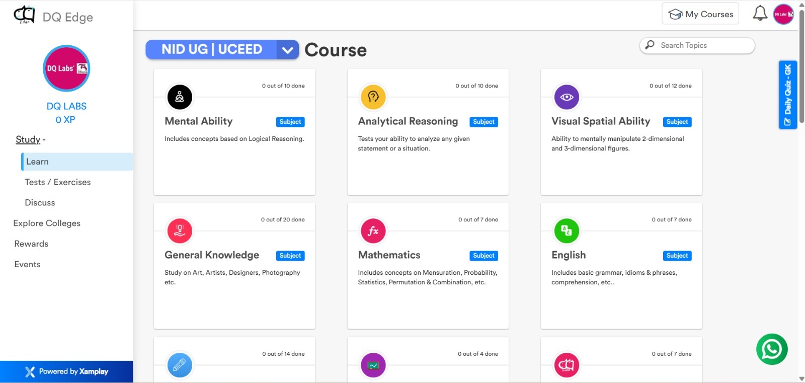Click the Mental Ability meditation icon
This screenshot has height=383, width=805.
coord(180,97)
